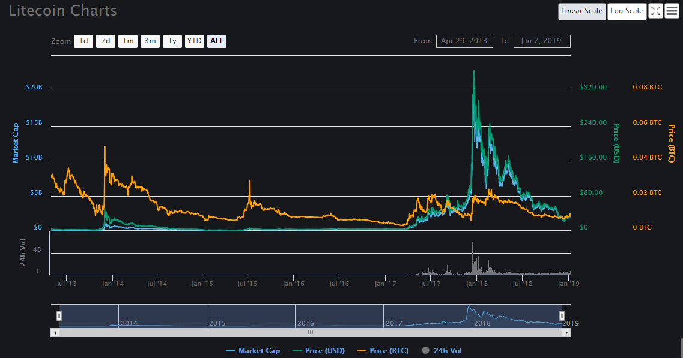The image size is (683, 358).
Task: Switch chart to Linear Scale
Action: (x=581, y=11)
